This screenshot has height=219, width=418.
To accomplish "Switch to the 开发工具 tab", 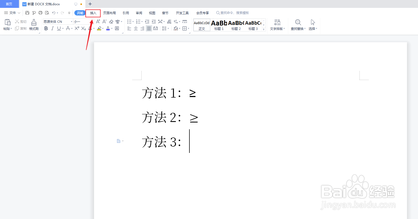I will point(182,13).
